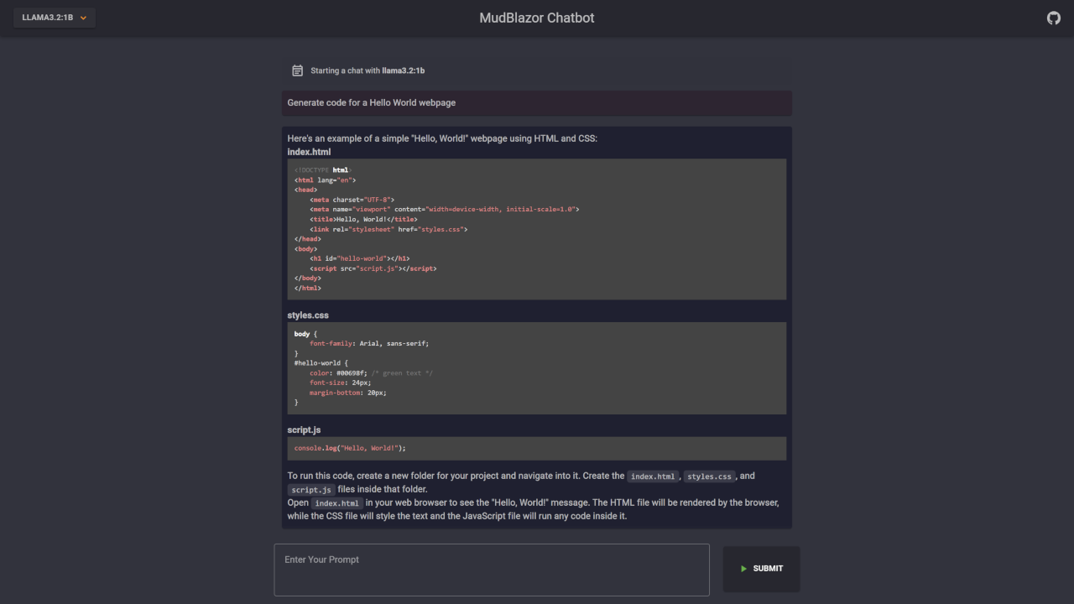Click the index.html inline code chip
This screenshot has height=604, width=1074.
pos(653,476)
